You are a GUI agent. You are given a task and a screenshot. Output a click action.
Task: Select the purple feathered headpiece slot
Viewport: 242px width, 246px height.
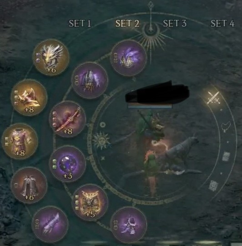click(x=129, y=57)
